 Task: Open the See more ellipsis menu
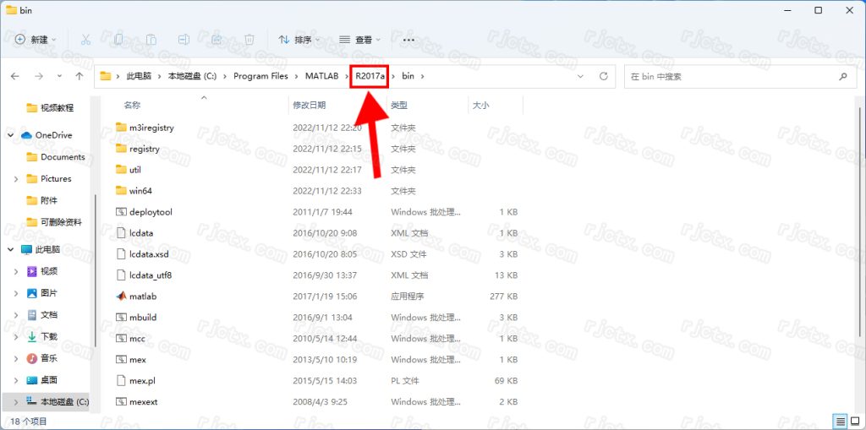click(408, 40)
